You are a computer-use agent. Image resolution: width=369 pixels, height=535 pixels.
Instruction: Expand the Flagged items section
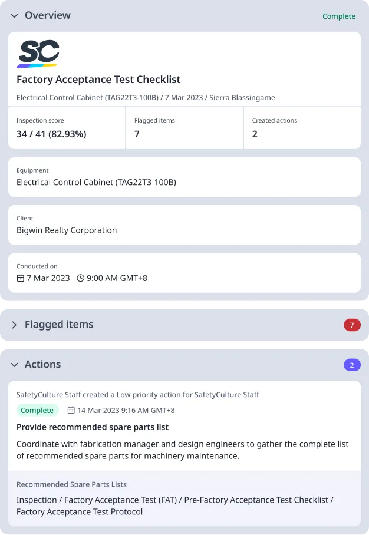click(14, 325)
